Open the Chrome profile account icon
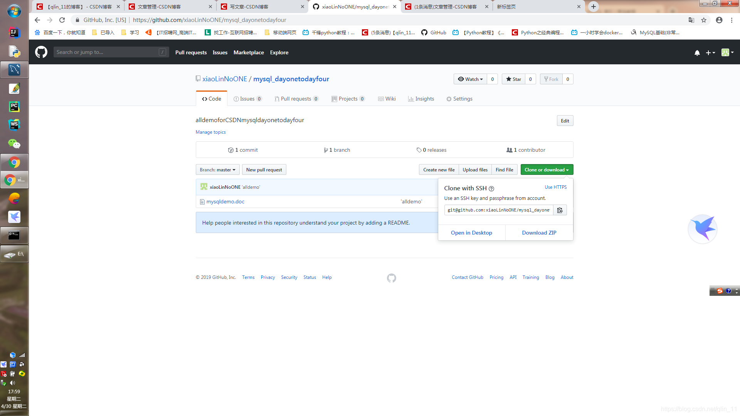Viewport: 740px width, 416px height. (x=719, y=20)
